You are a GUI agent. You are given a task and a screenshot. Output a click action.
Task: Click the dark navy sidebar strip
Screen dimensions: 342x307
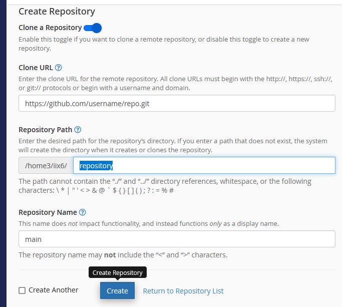3,150
